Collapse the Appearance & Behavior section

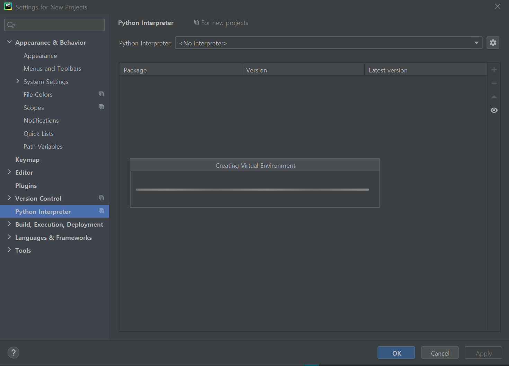click(9, 42)
